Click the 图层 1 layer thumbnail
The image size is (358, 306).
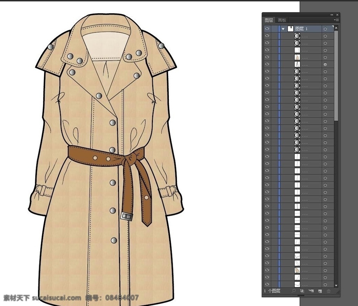[291, 29]
